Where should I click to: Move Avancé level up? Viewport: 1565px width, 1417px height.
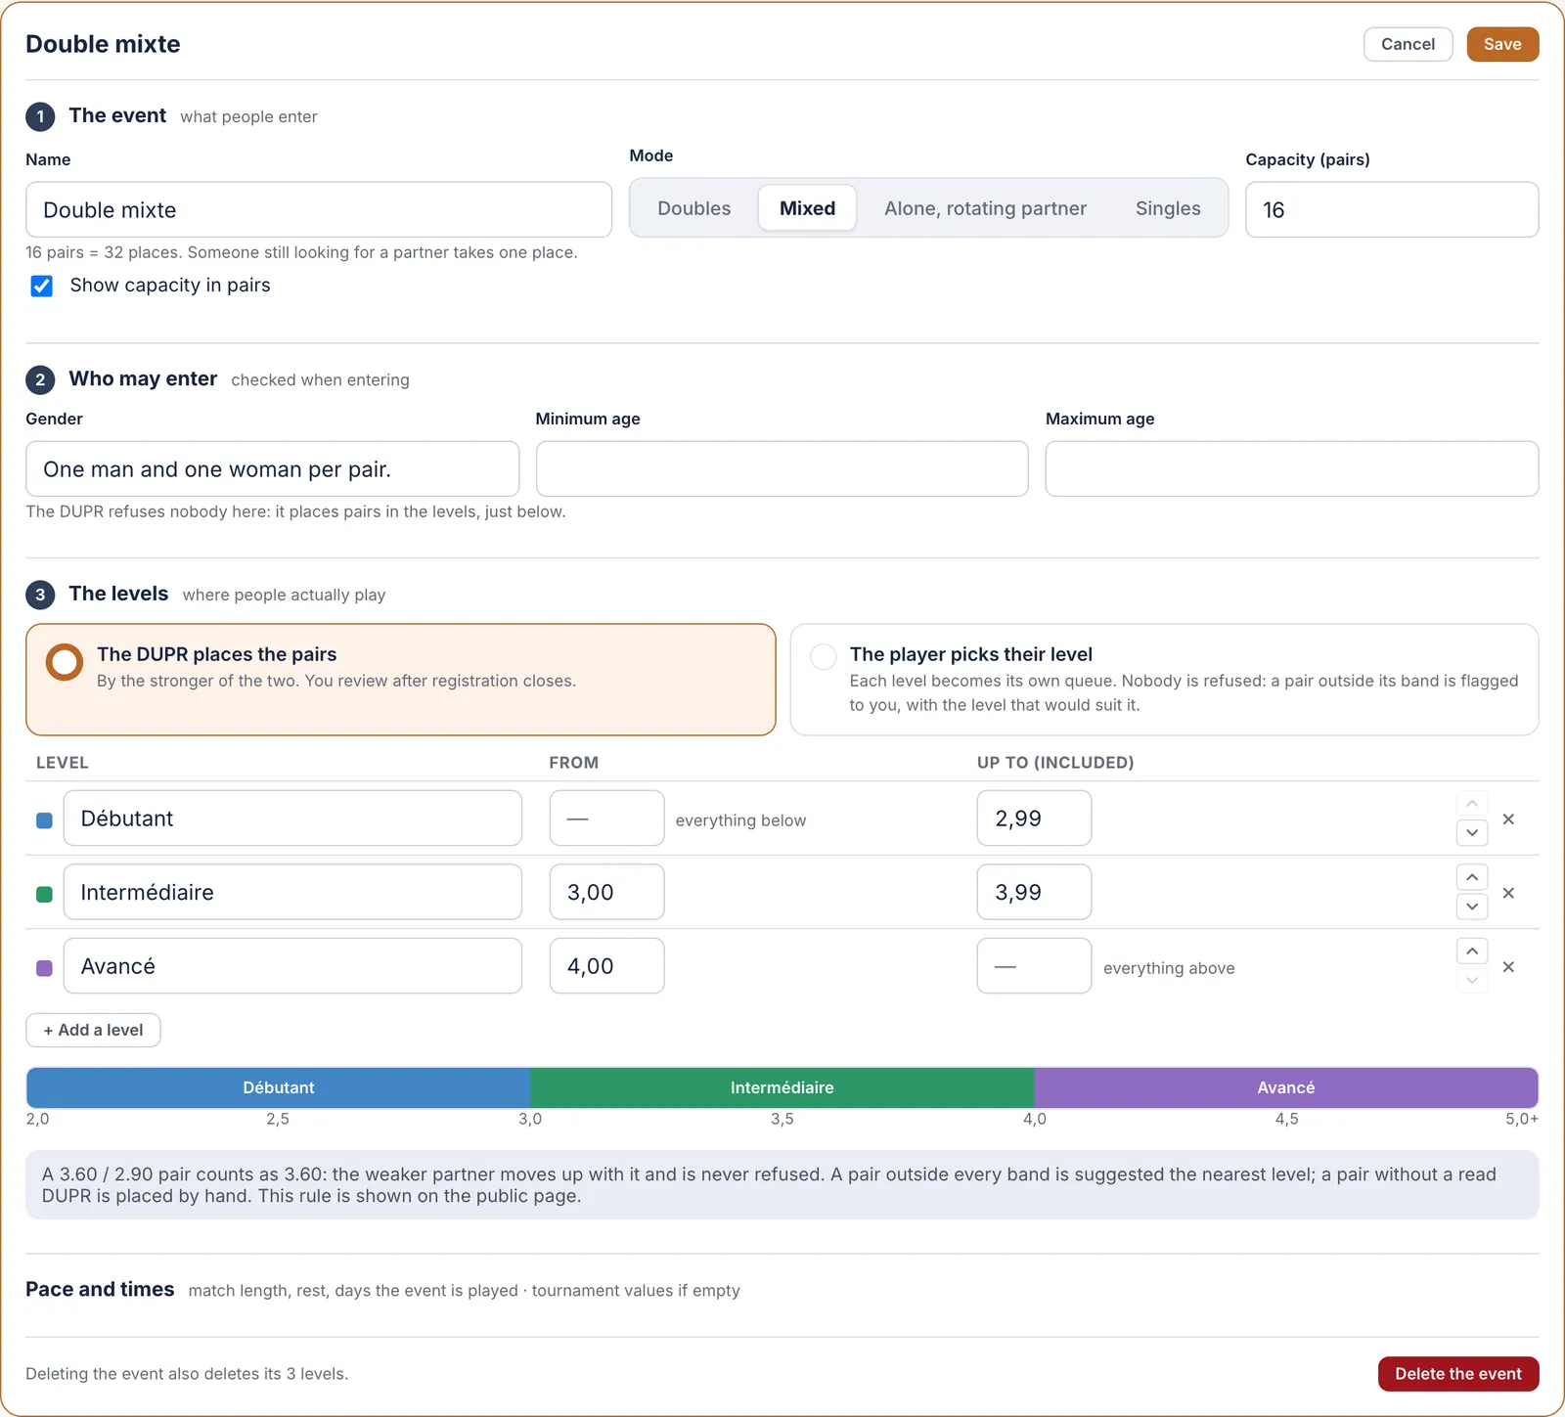(x=1472, y=952)
